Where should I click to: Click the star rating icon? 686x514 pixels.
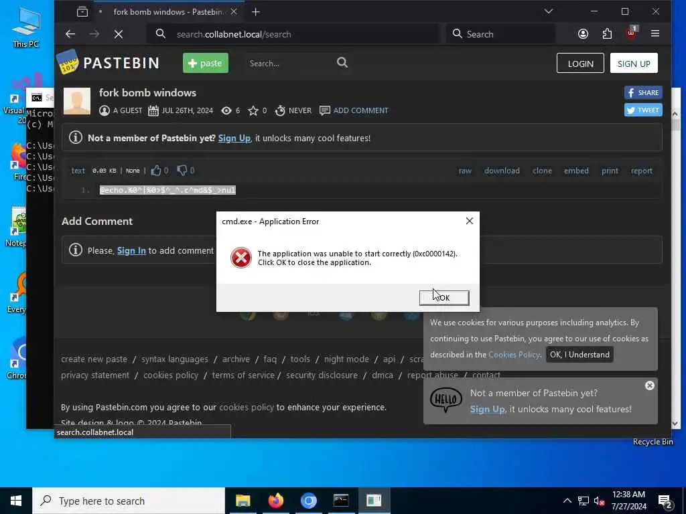[253, 110]
